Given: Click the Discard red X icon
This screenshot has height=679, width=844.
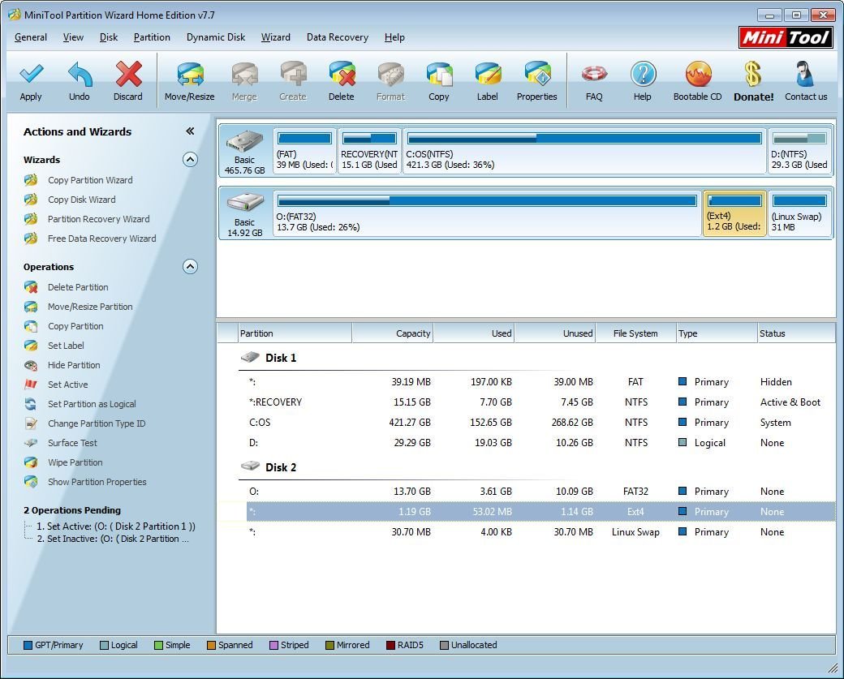Looking at the screenshot, I should pyautogui.click(x=128, y=74).
